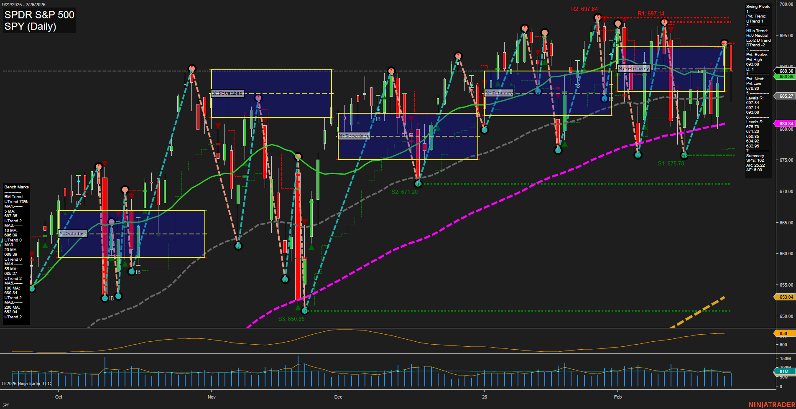Select the M:January range label

pyautogui.click(x=499, y=93)
